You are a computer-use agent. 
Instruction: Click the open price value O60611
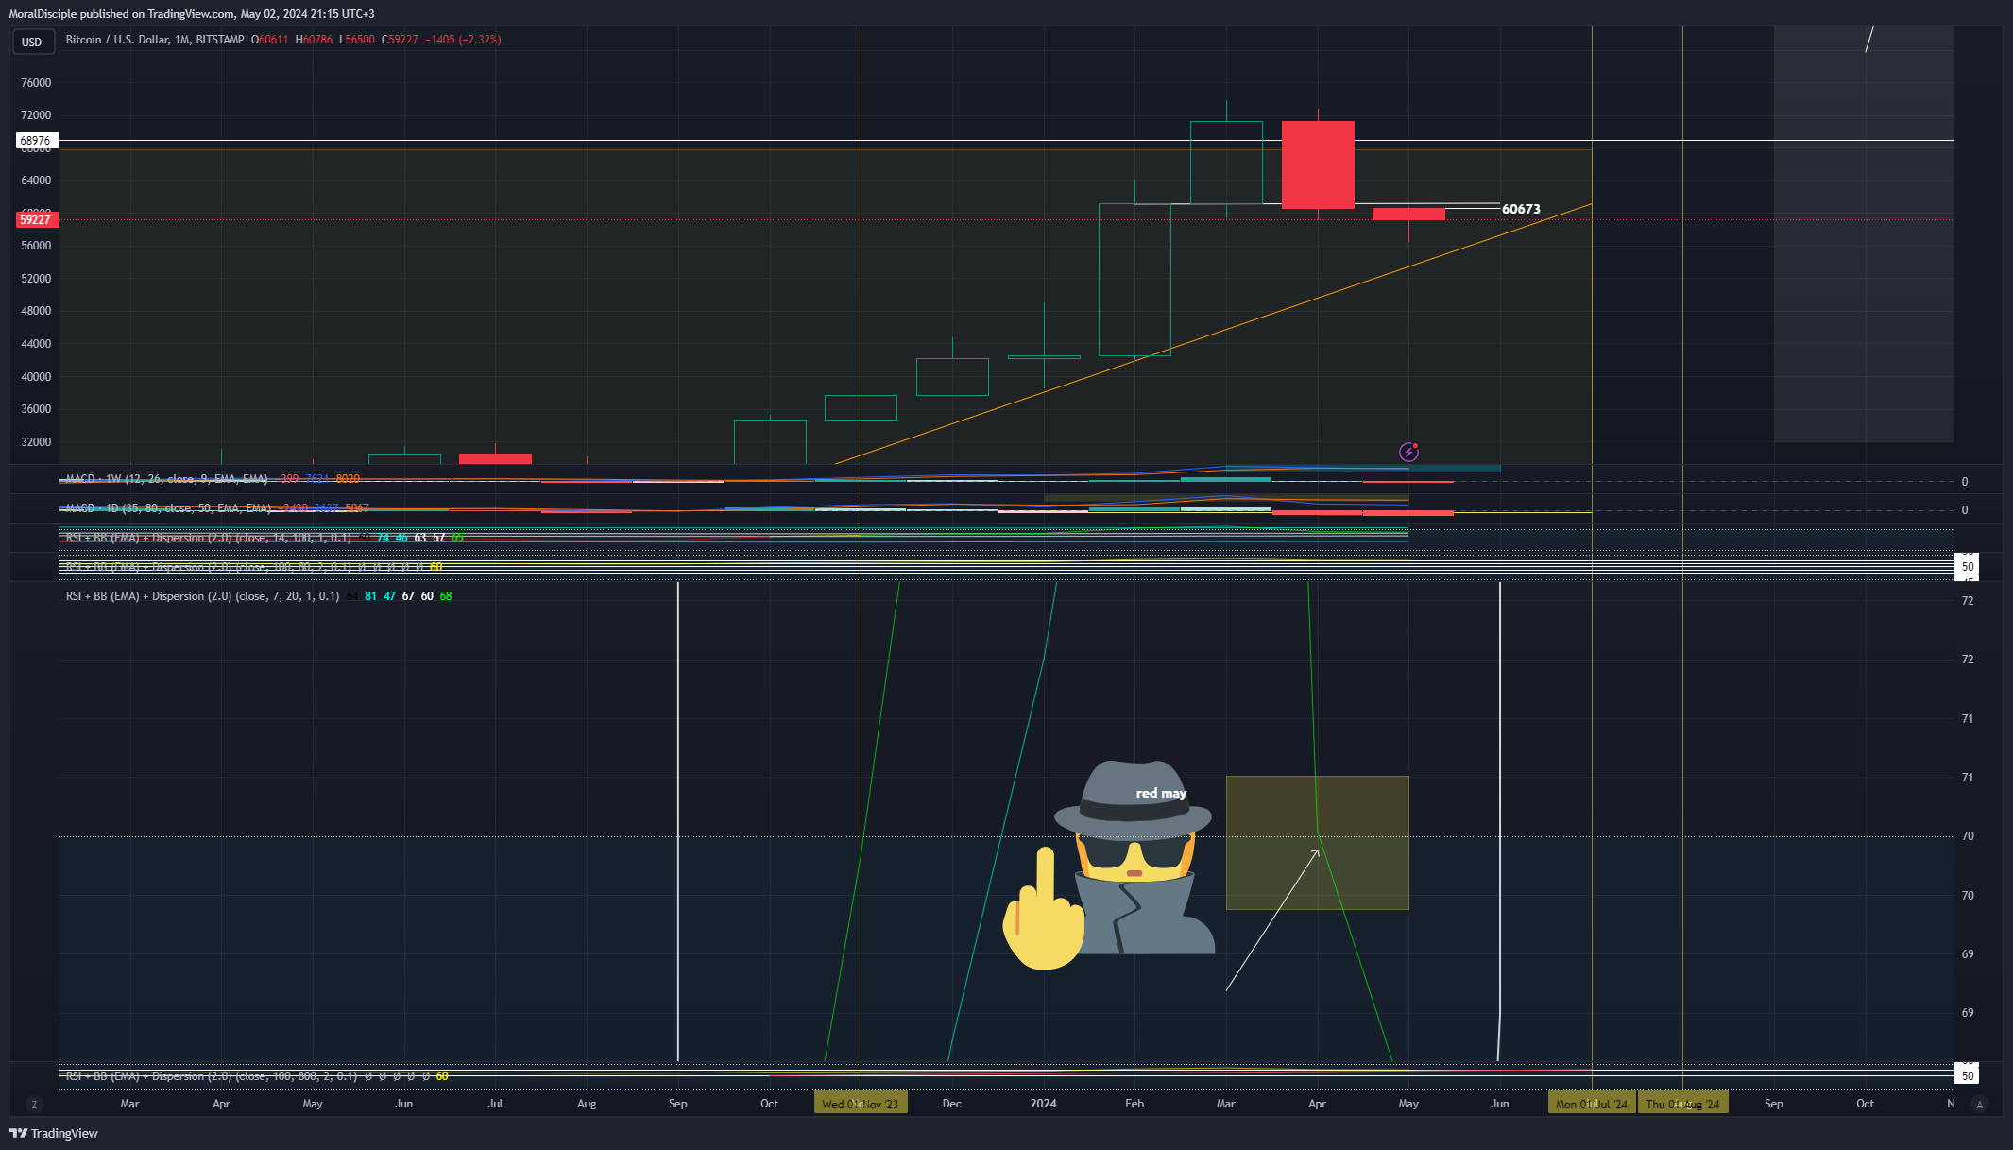(270, 40)
